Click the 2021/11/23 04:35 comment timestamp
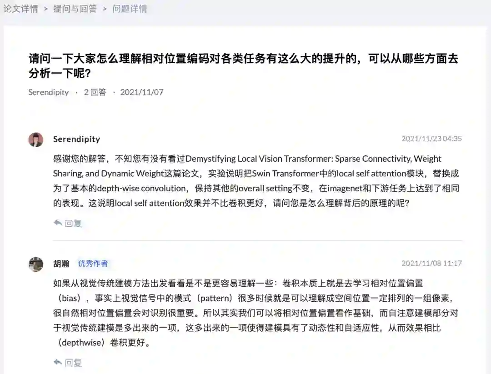The image size is (491, 374). (x=431, y=139)
